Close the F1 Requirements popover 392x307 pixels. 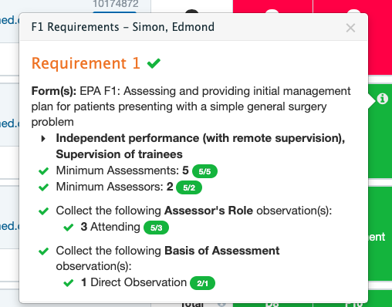350,28
